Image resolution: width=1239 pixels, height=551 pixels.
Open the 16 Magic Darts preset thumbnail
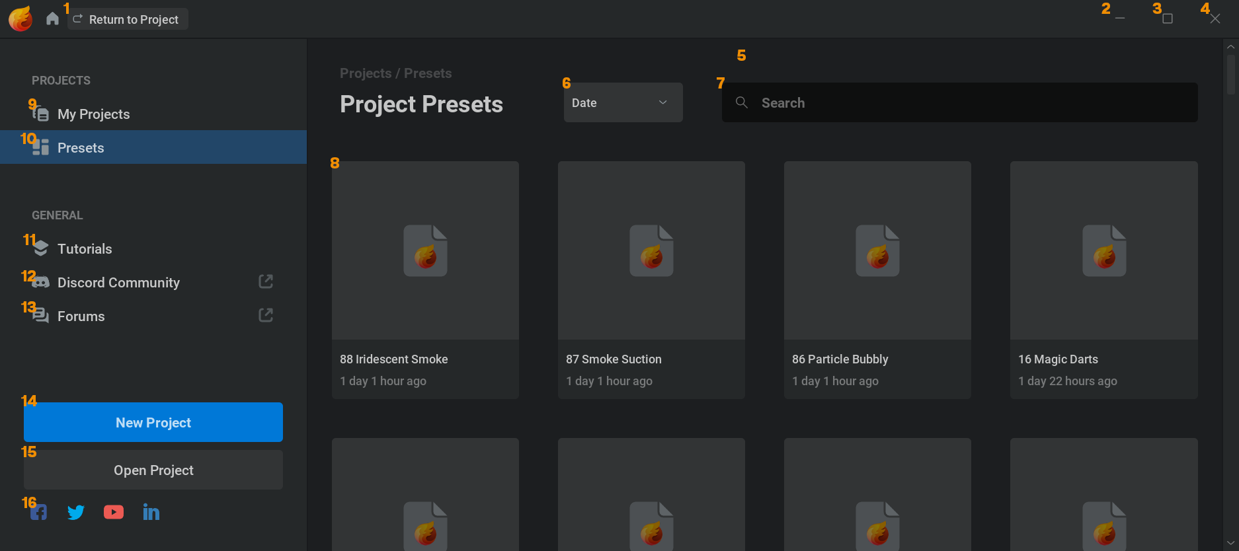(1104, 250)
